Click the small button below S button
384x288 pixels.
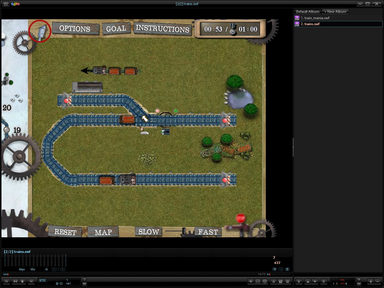pos(359,284)
